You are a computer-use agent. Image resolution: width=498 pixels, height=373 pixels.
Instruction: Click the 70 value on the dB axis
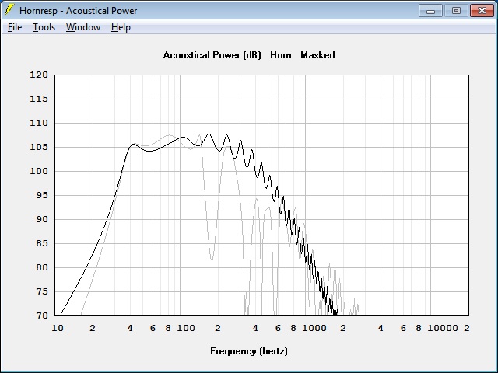(41, 316)
